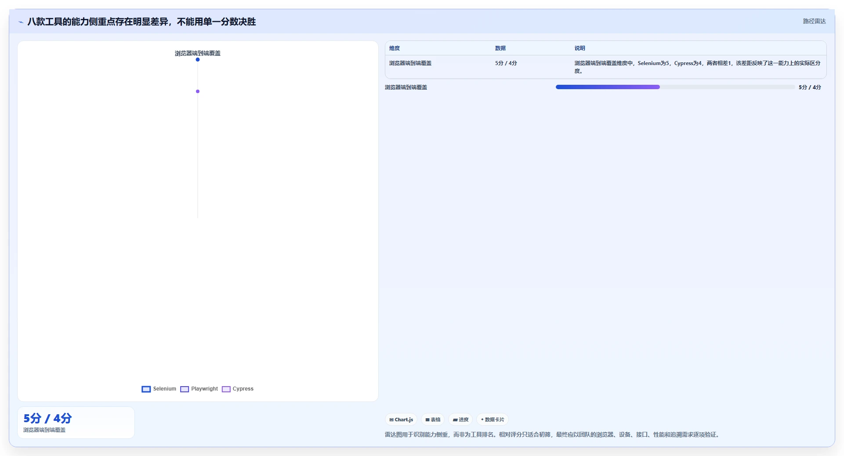844x456 pixels.
Task: Click the 浏览器端到端覆盖 caption in the data card
Action: [44, 430]
